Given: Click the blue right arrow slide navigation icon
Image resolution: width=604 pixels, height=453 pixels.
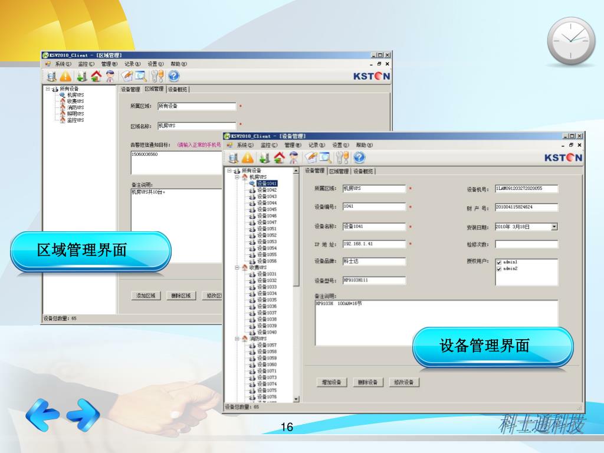Looking at the screenshot, I should click(x=83, y=415).
